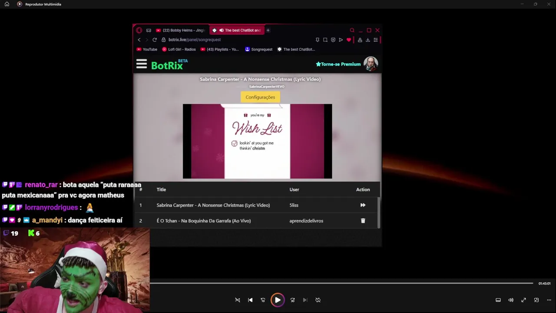556x313 pixels.
Task: Open the browser downloads icon
Action: 367,40
